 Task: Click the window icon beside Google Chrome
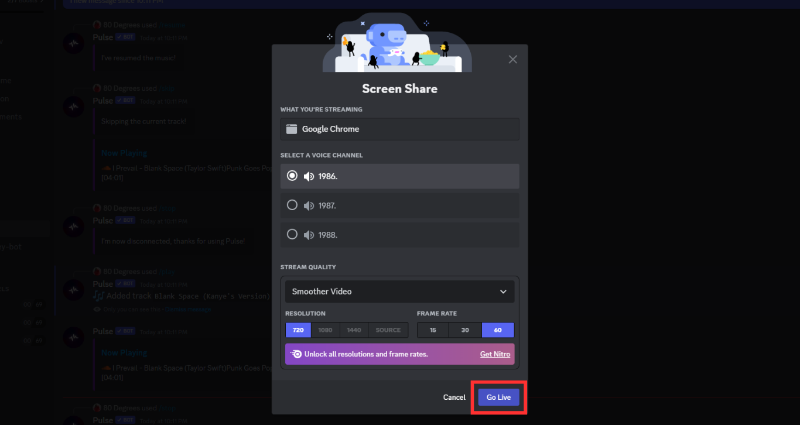point(291,129)
